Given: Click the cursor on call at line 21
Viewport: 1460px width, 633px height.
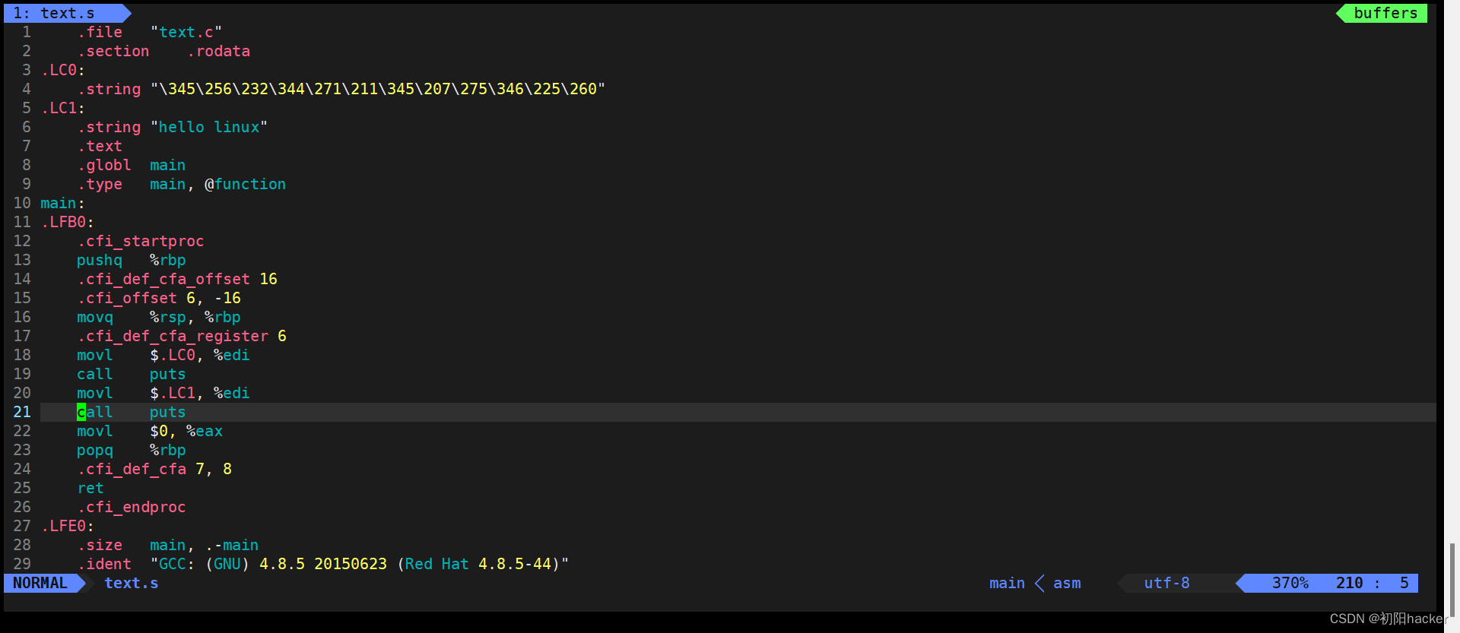Looking at the screenshot, I should [x=81, y=412].
